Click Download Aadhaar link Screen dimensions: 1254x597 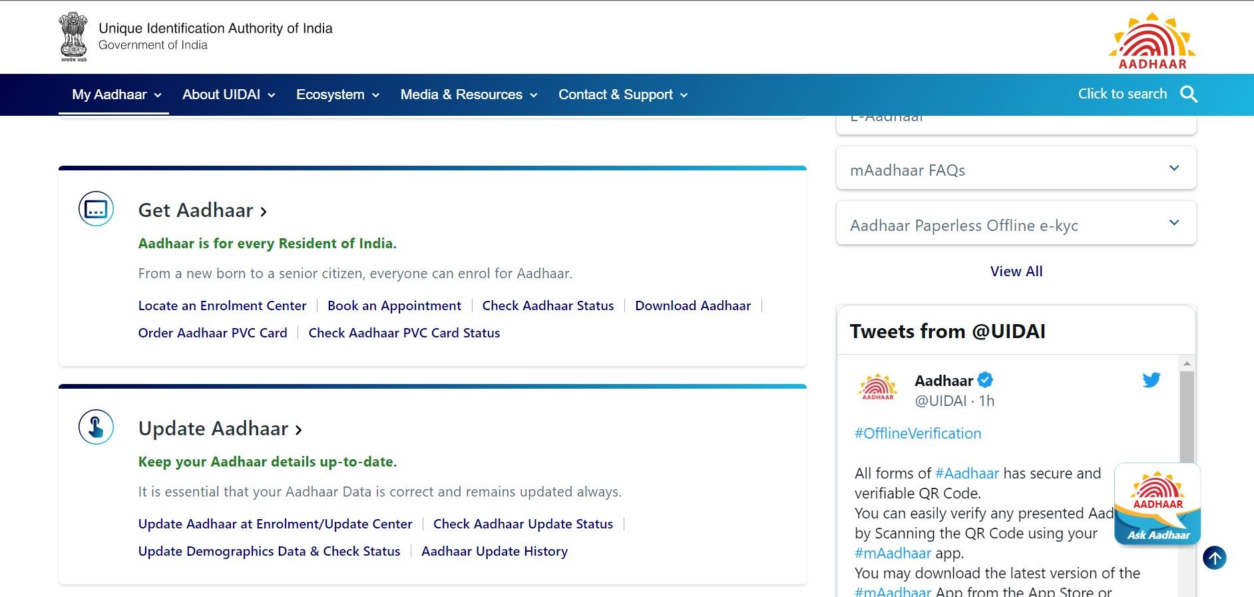(693, 305)
